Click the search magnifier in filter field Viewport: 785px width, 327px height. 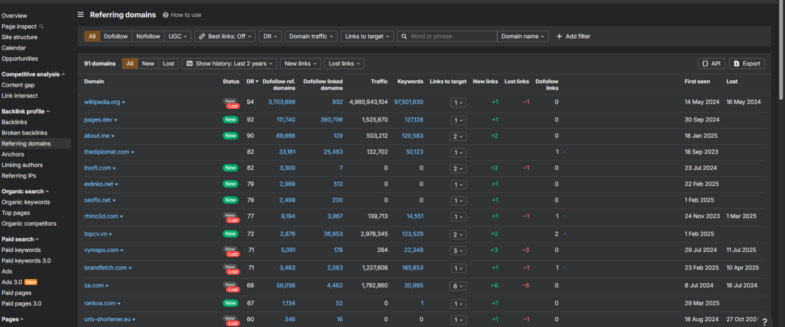[x=404, y=37]
